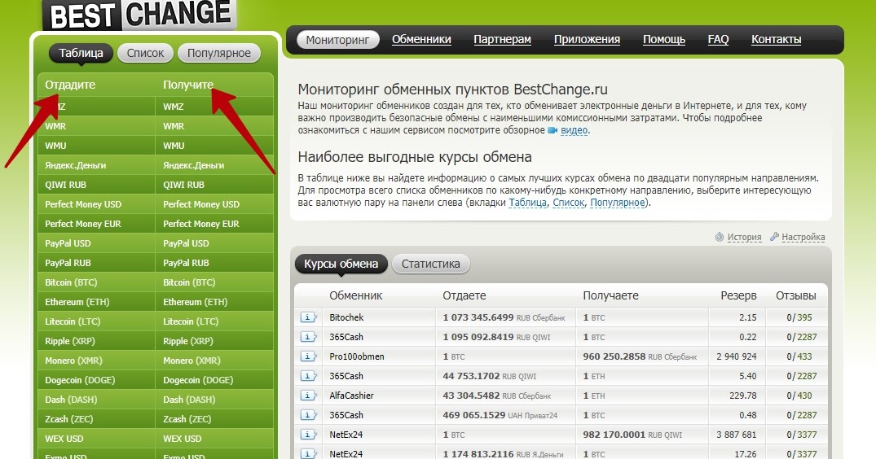
Task: Click the 1 073 345.6499 rate cell
Action: [x=504, y=317]
